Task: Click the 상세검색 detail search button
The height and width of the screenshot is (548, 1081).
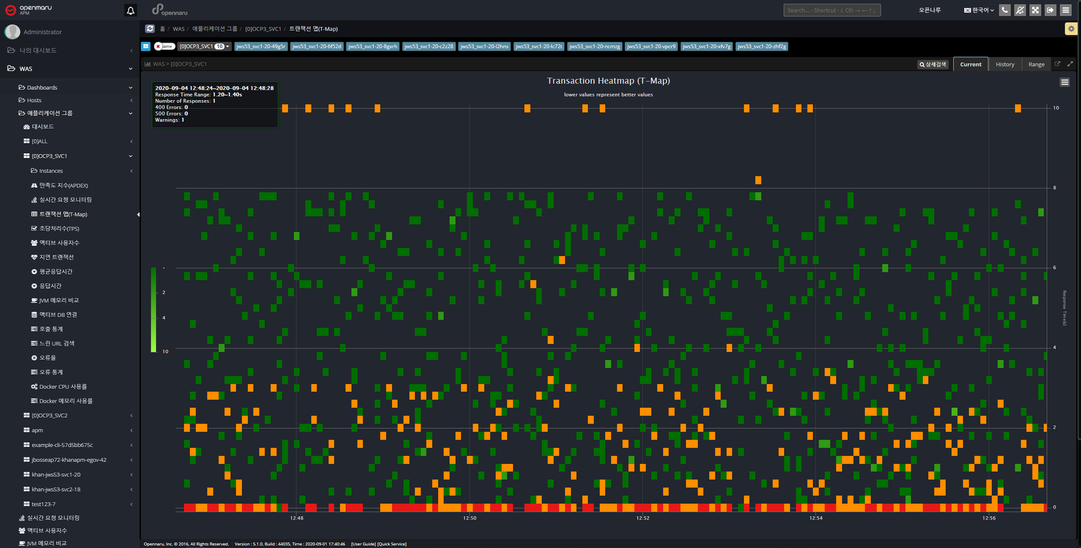Action: (933, 64)
